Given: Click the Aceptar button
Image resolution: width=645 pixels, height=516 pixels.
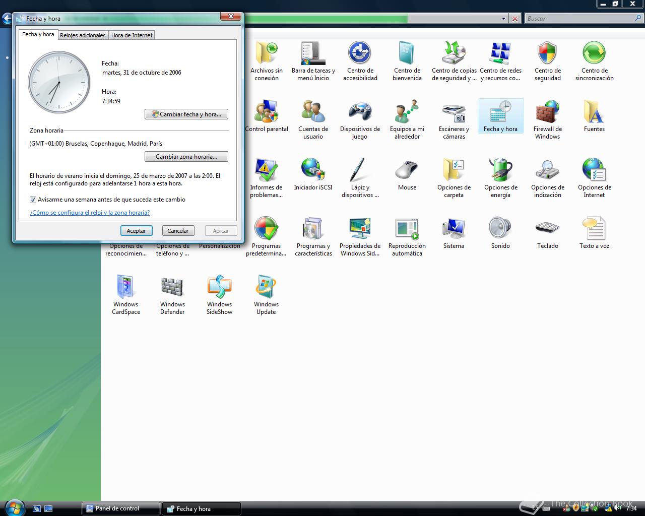Looking at the screenshot, I should pos(136,231).
